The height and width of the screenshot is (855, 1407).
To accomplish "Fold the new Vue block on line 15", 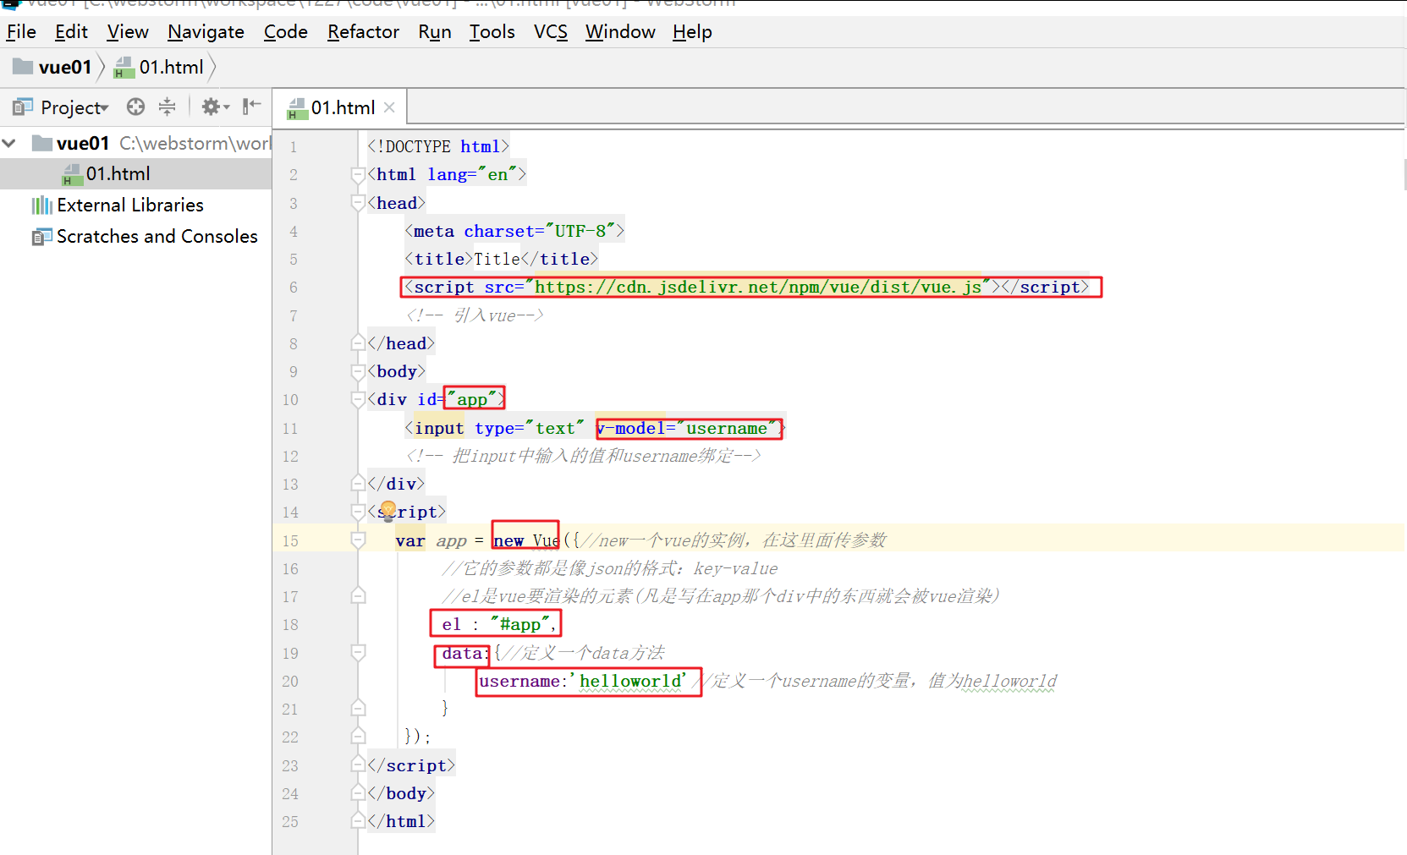I will pos(358,540).
